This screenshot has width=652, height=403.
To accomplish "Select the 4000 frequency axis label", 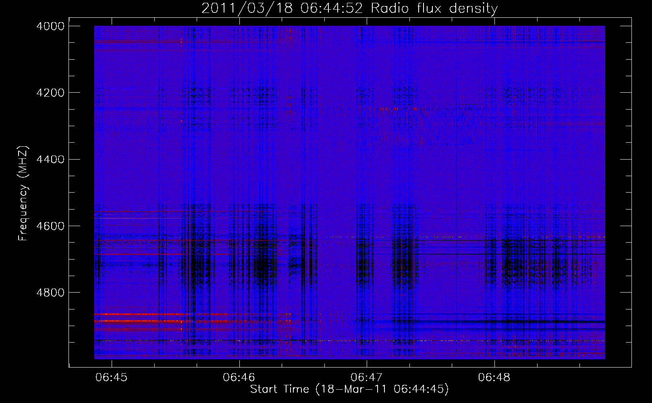I will (x=50, y=26).
